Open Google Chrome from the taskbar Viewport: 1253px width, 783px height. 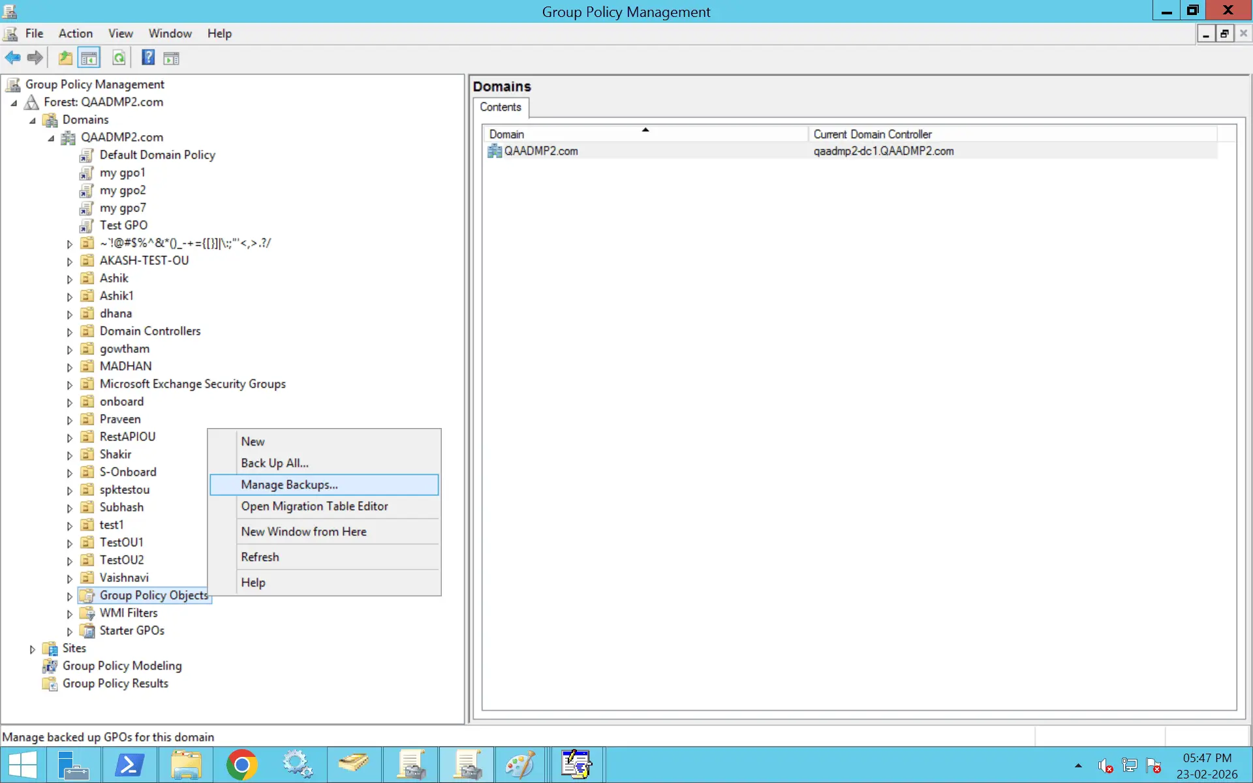coord(241,763)
